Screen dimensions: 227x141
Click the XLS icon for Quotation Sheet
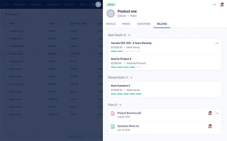(113, 127)
